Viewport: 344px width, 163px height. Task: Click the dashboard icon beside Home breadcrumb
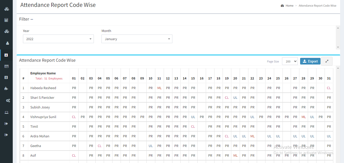coord(282,6)
